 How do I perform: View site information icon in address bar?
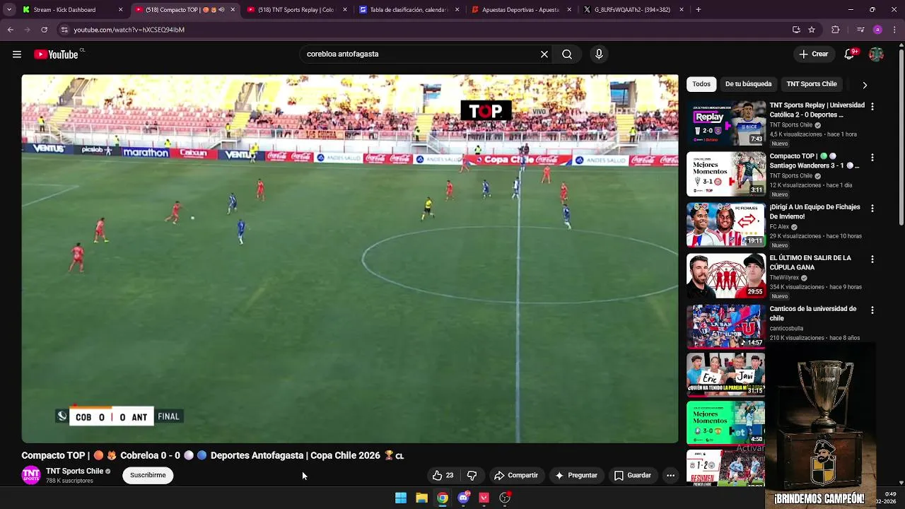tap(64, 30)
